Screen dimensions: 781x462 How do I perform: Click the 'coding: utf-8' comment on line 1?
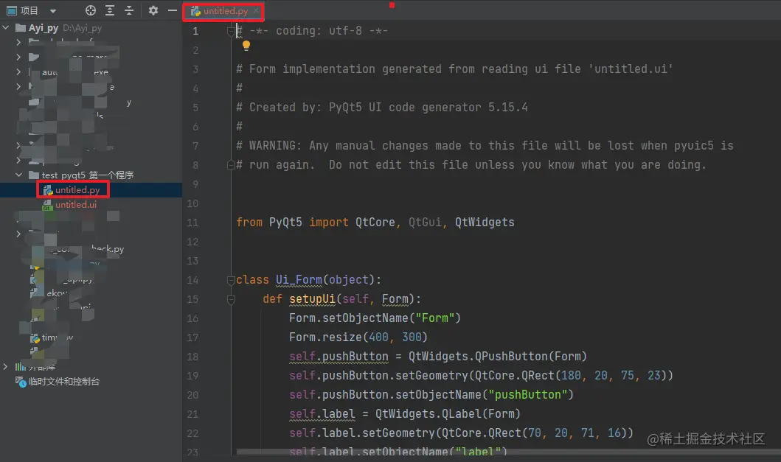click(319, 31)
